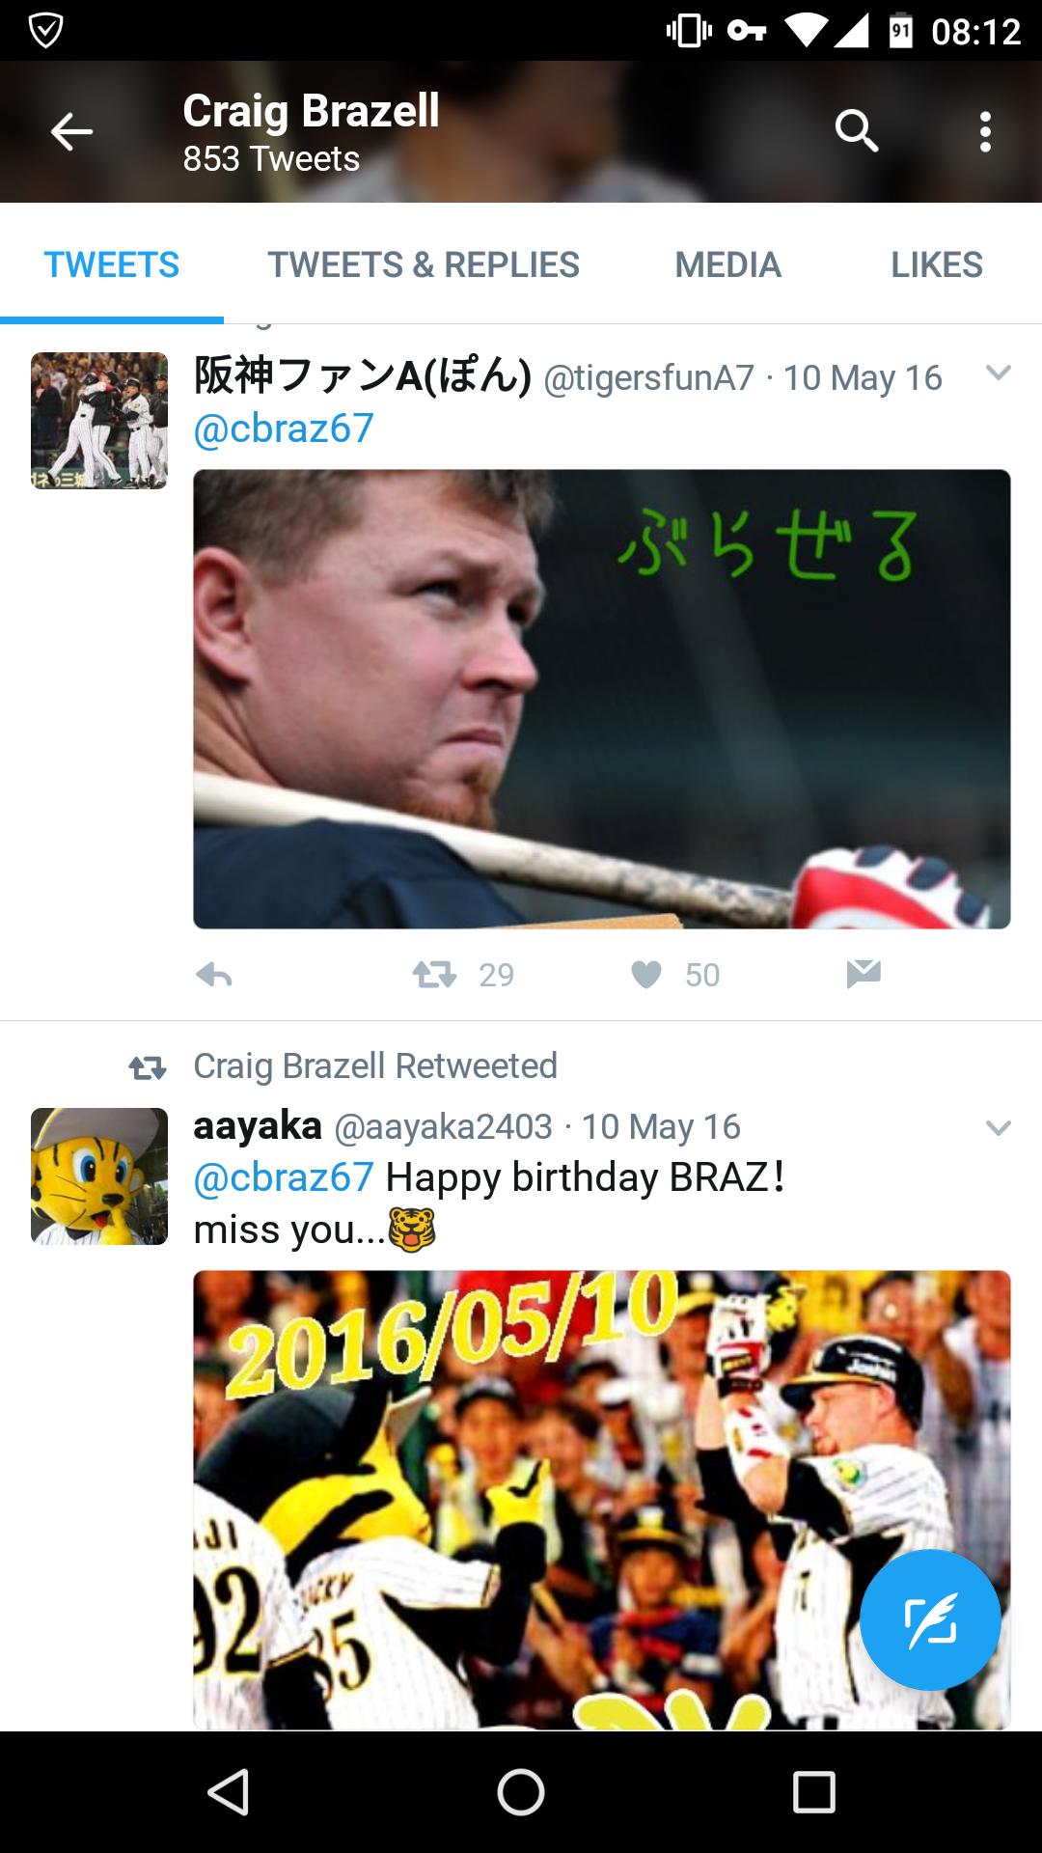This screenshot has width=1042, height=1853.
Task: Retweet the tweet with 29 retweets
Action: coord(435,975)
